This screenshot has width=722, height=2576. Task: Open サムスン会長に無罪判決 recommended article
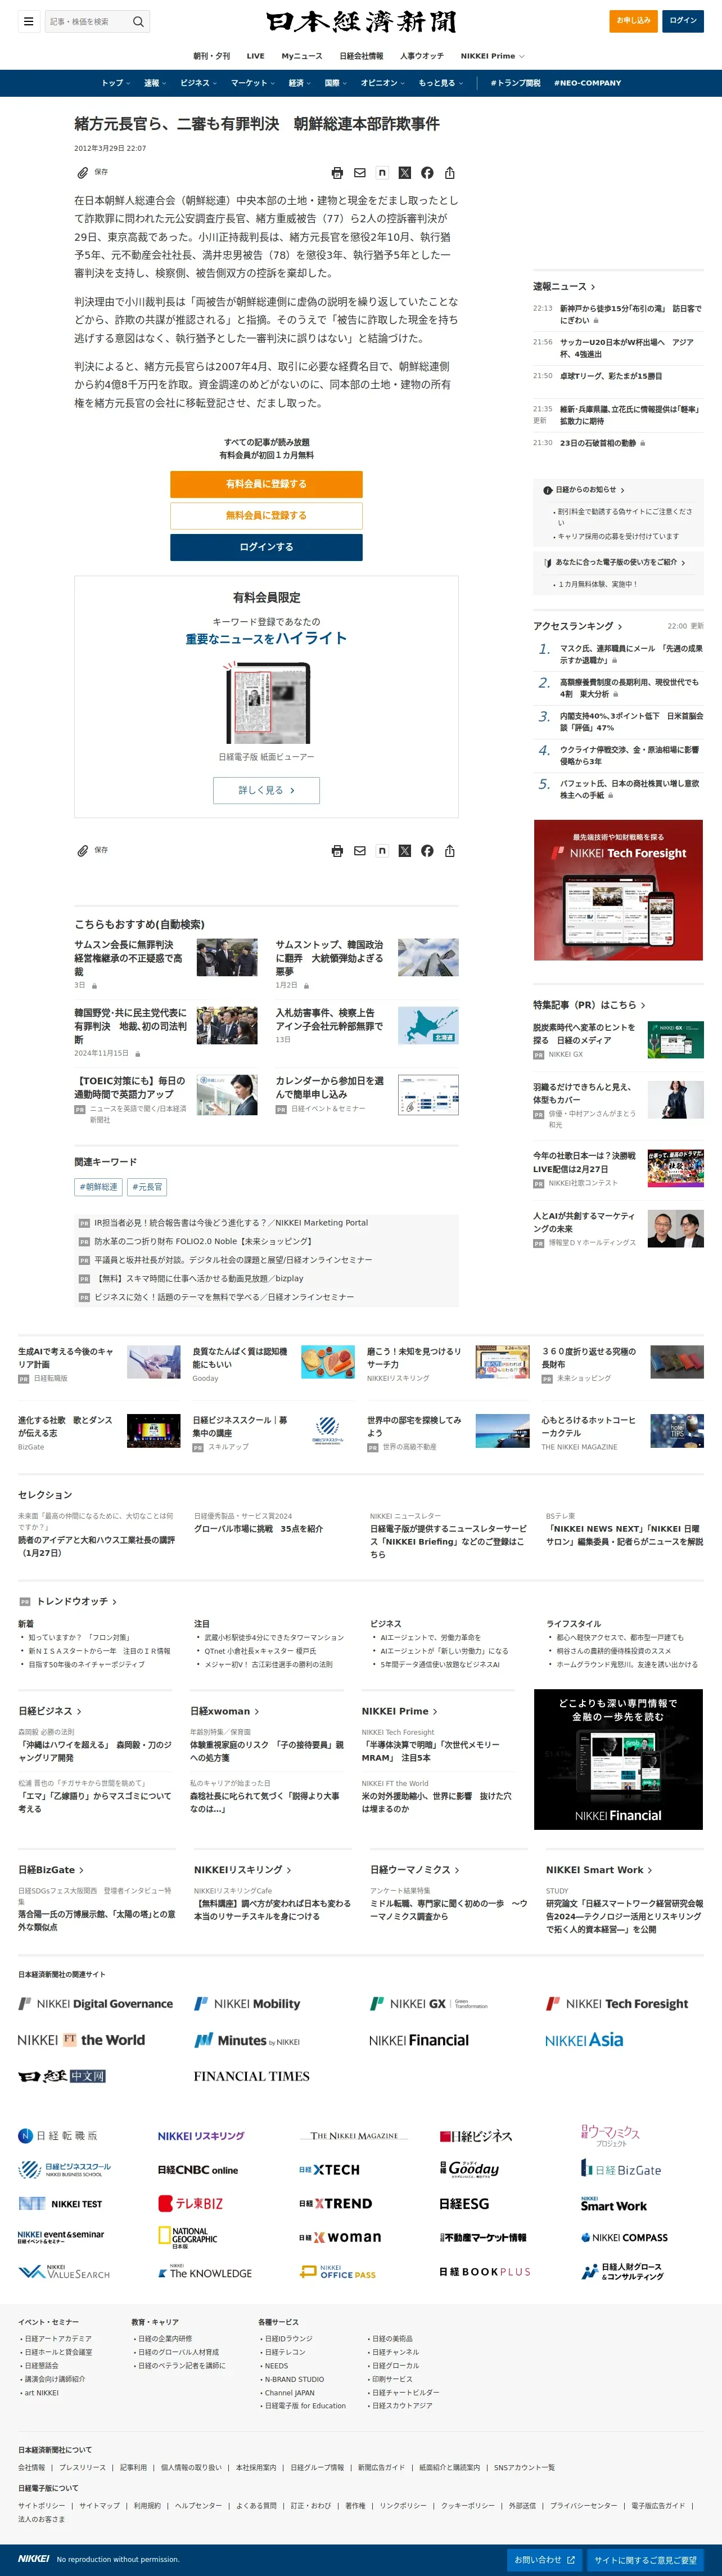tap(128, 958)
